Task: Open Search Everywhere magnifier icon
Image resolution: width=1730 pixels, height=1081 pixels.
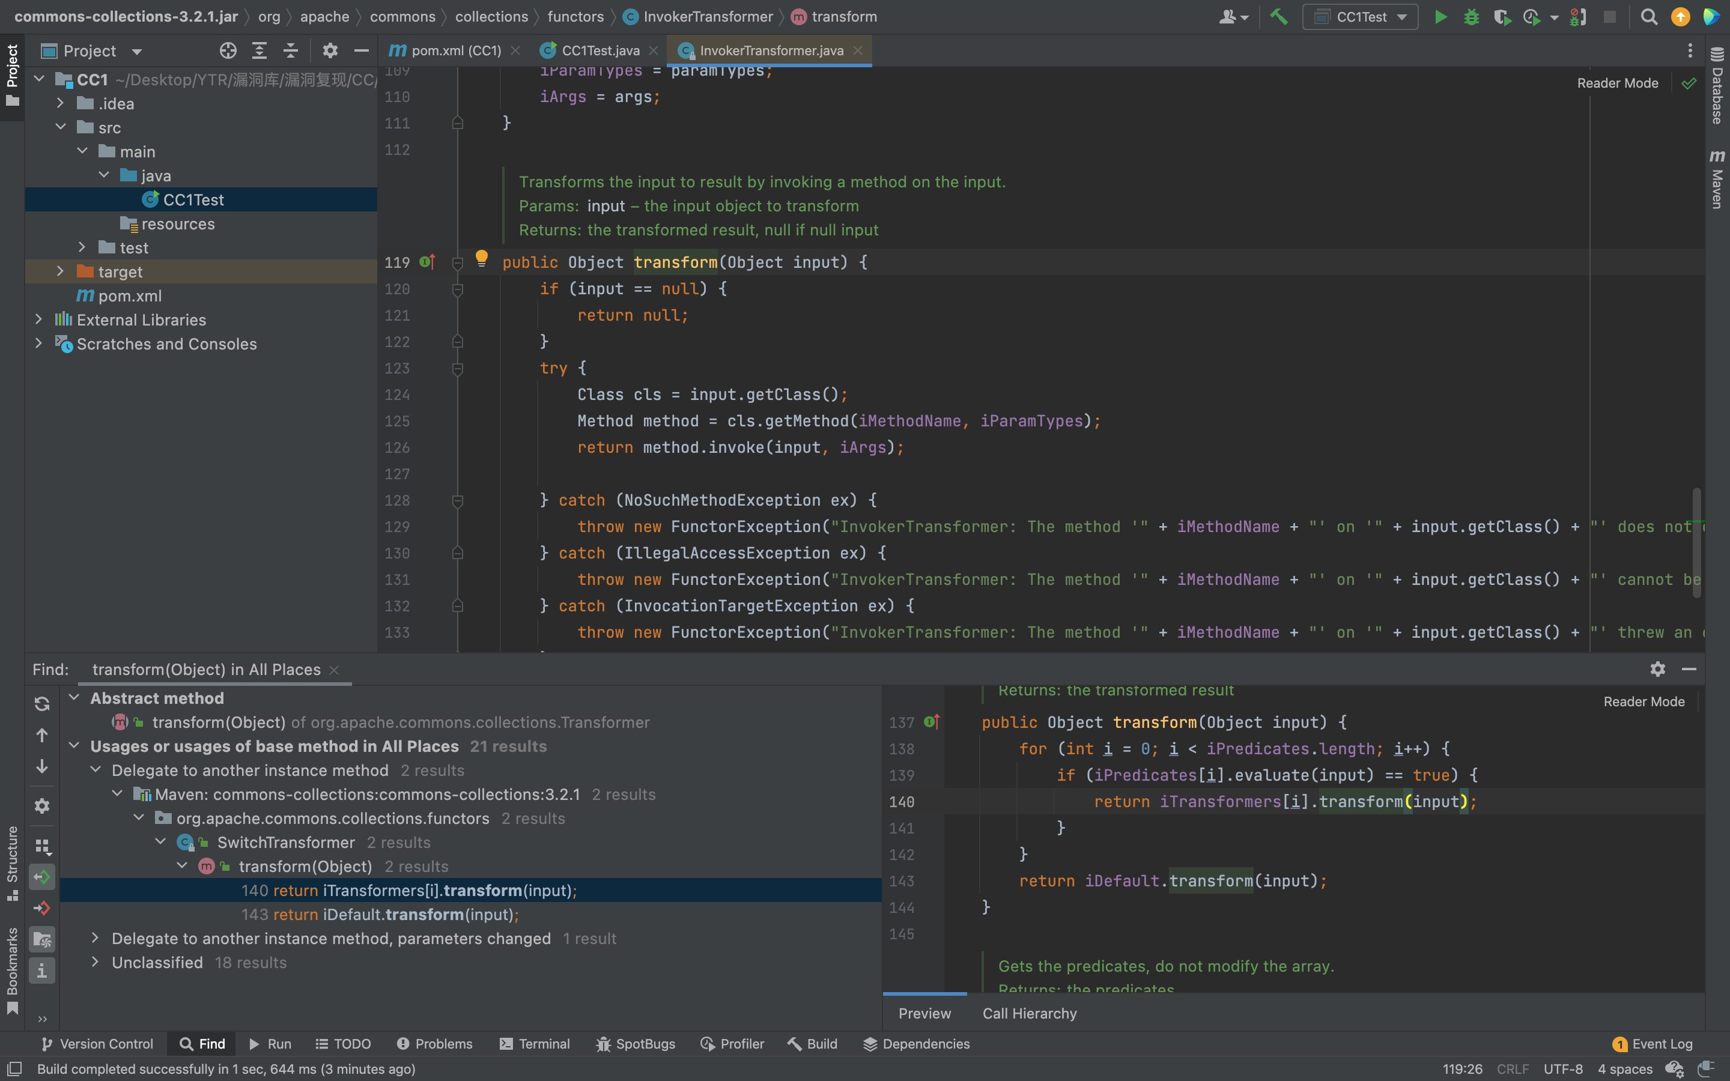Action: (1648, 16)
